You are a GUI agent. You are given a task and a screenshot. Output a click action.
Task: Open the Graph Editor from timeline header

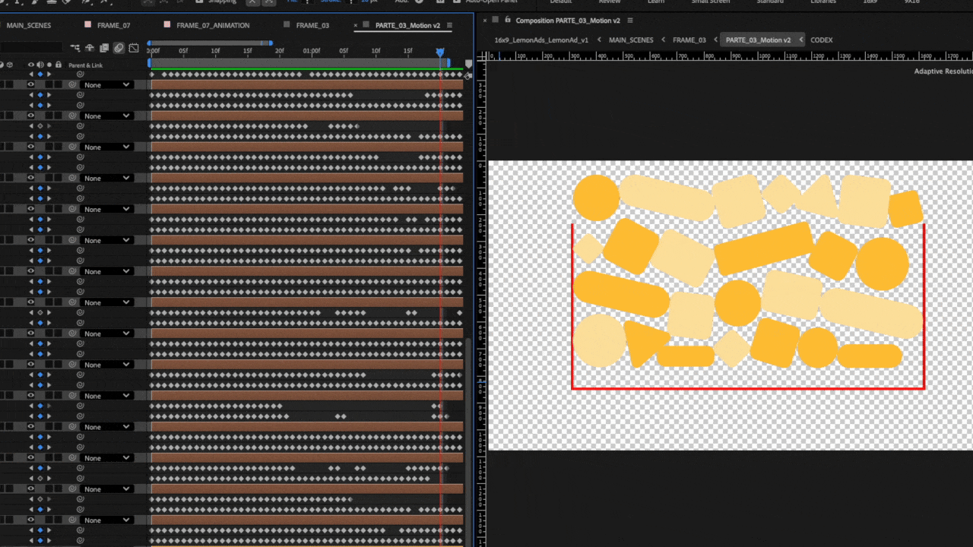point(134,48)
